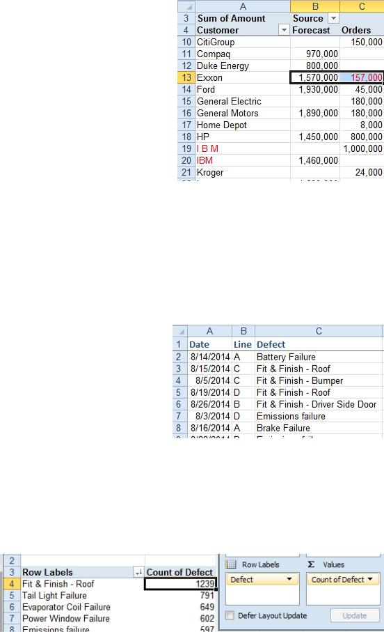Select column A header above Sum of Amount
This screenshot has height=632, width=384.
243,6
